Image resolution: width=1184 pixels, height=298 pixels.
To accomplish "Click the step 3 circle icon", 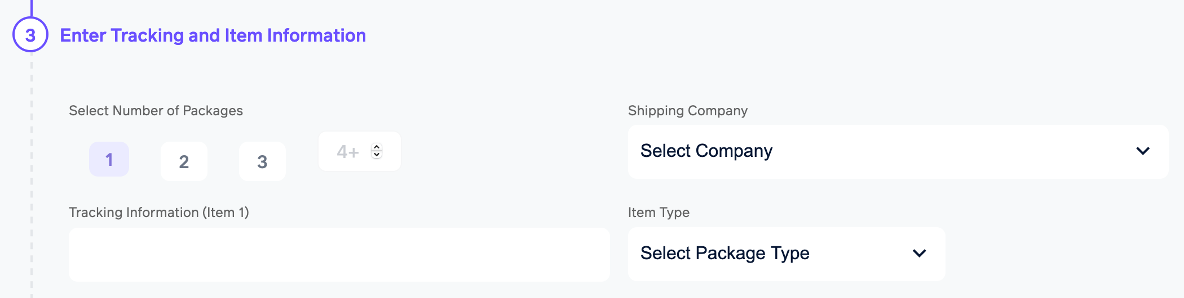I will click(x=30, y=35).
